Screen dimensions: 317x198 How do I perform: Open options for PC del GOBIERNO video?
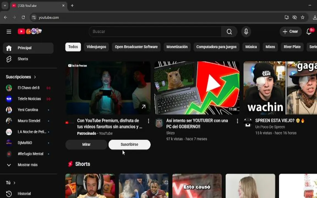click(237, 121)
